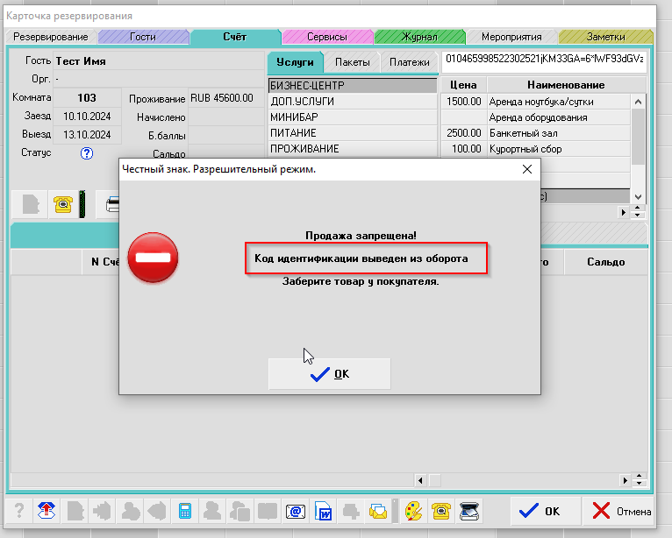This screenshot has height=538, width=672.
Task: Click OK in the sale prohibited dialog
Action: tap(329, 374)
